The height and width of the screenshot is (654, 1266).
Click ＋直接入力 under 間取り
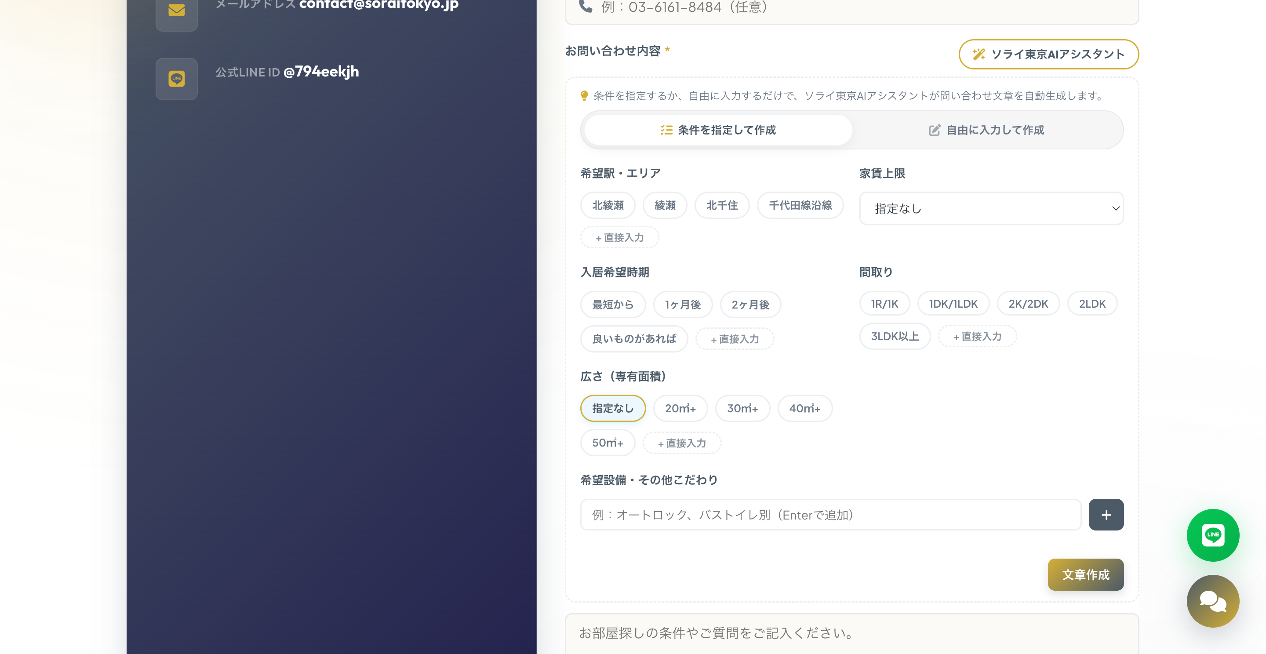click(977, 336)
